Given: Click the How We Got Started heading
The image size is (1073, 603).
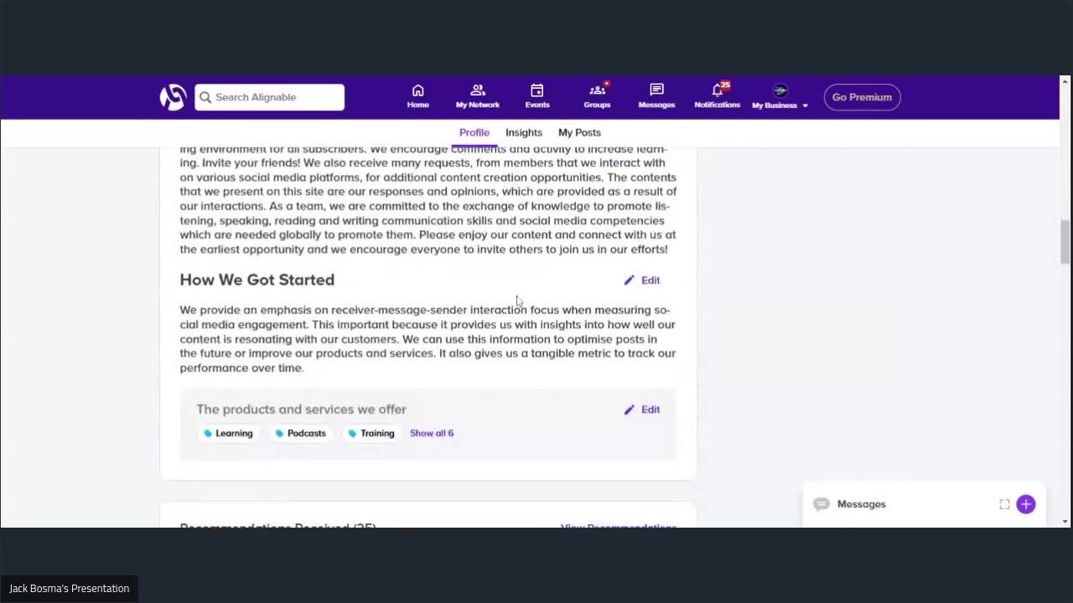Looking at the screenshot, I should [x=257, y=280].
